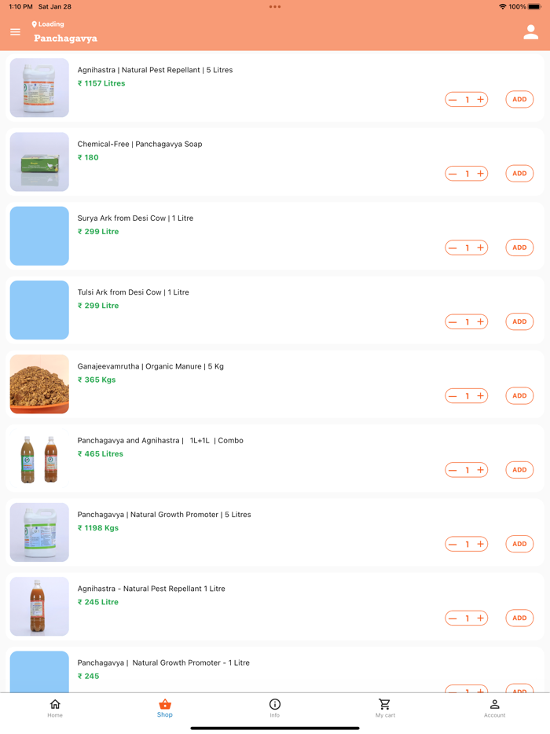This screenshot has height=734, width=550.
Task: Increase quantity for Surya Ark 1 Litre
Action: [481, 248]
